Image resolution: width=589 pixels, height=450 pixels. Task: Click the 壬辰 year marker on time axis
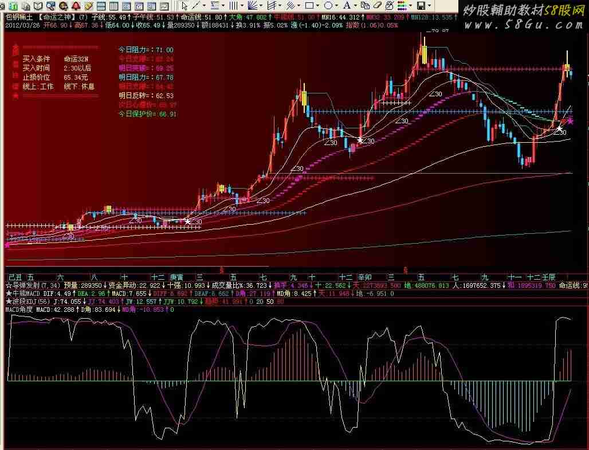(548, 277)
